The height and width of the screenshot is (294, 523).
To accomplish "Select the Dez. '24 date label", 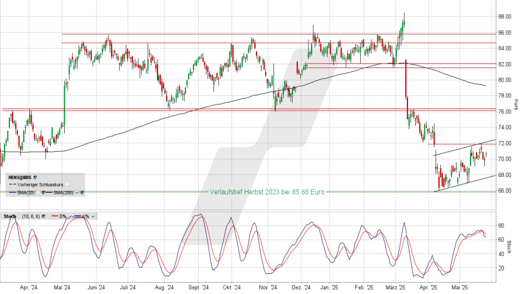I will coord(301,287).
